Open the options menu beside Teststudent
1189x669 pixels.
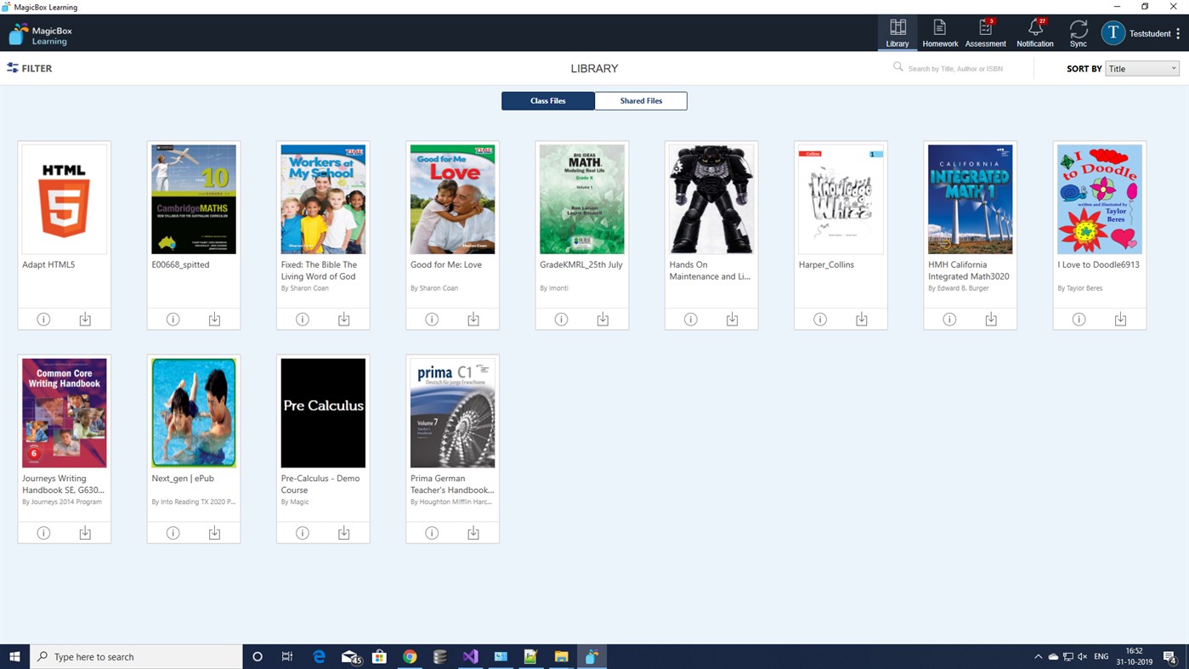[1180, 32]
